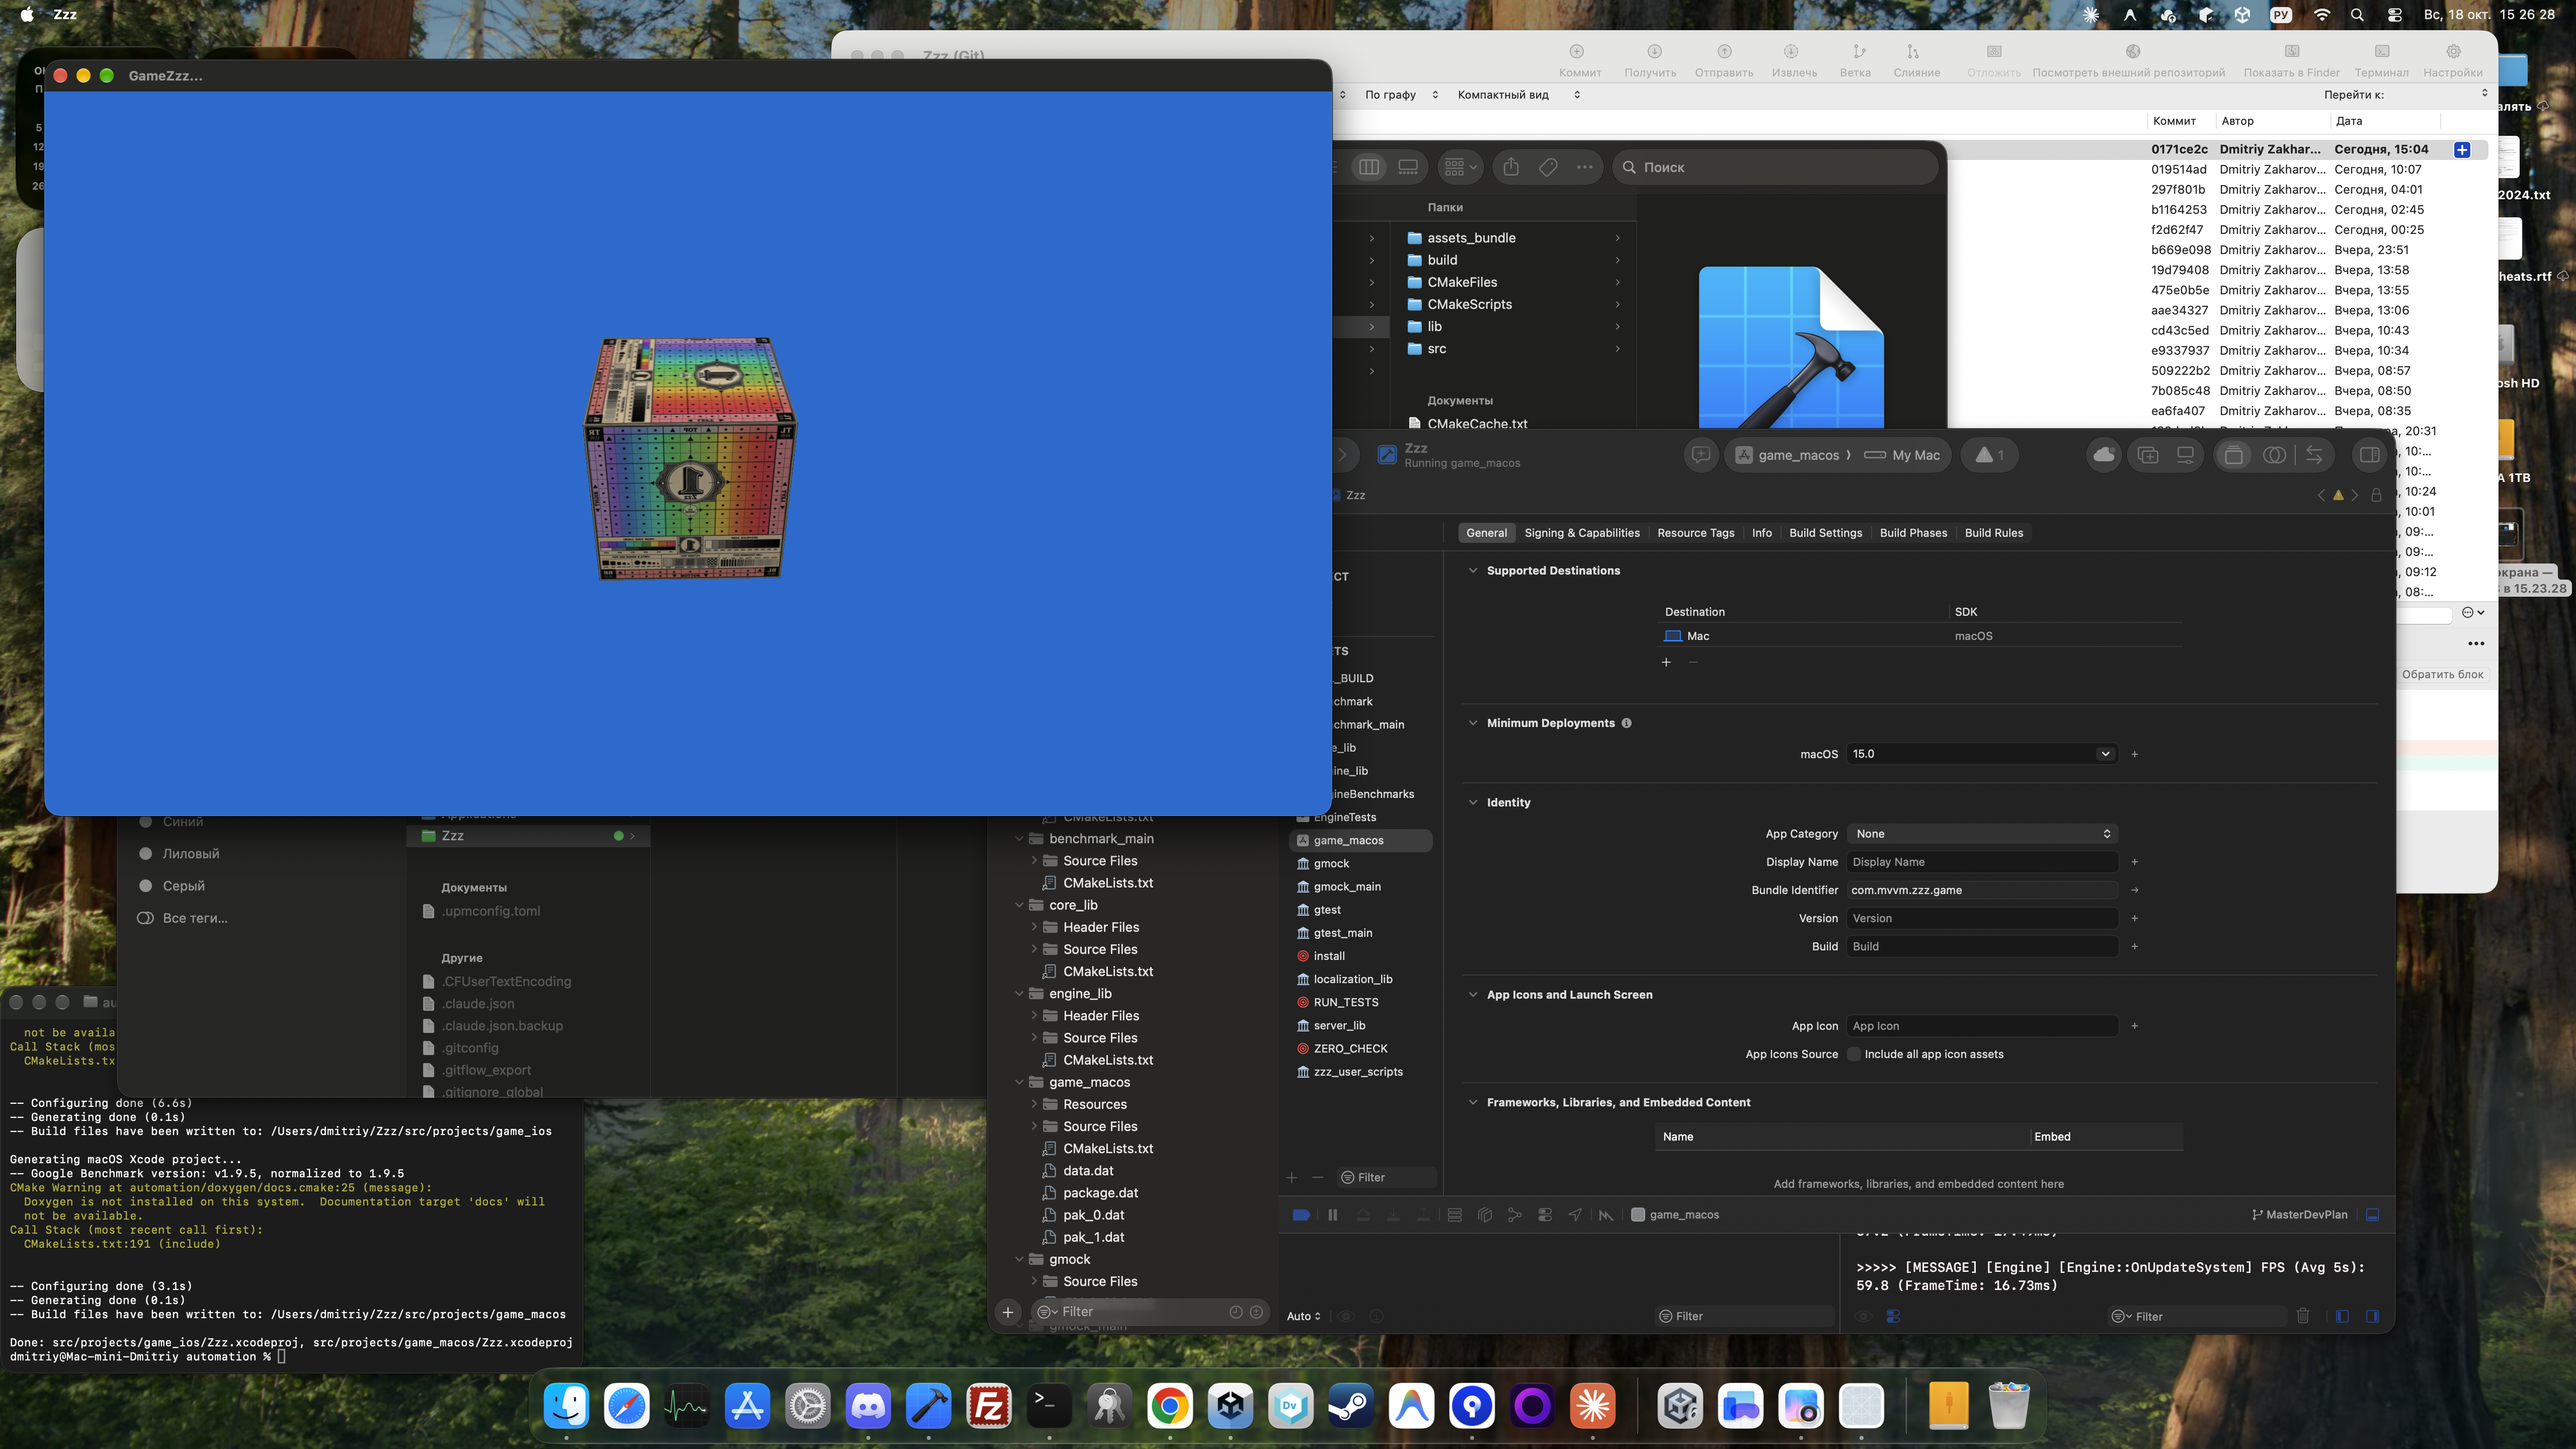Viewport: 2576px width, 1449px height.
Task: Open Xcode Cloud icon in toolbar
Action: click(x=2104, y=455)
